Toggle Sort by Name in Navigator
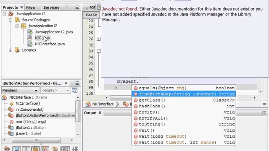The height and width of the screenshot is (151, 269). click(x=66, y=148)
